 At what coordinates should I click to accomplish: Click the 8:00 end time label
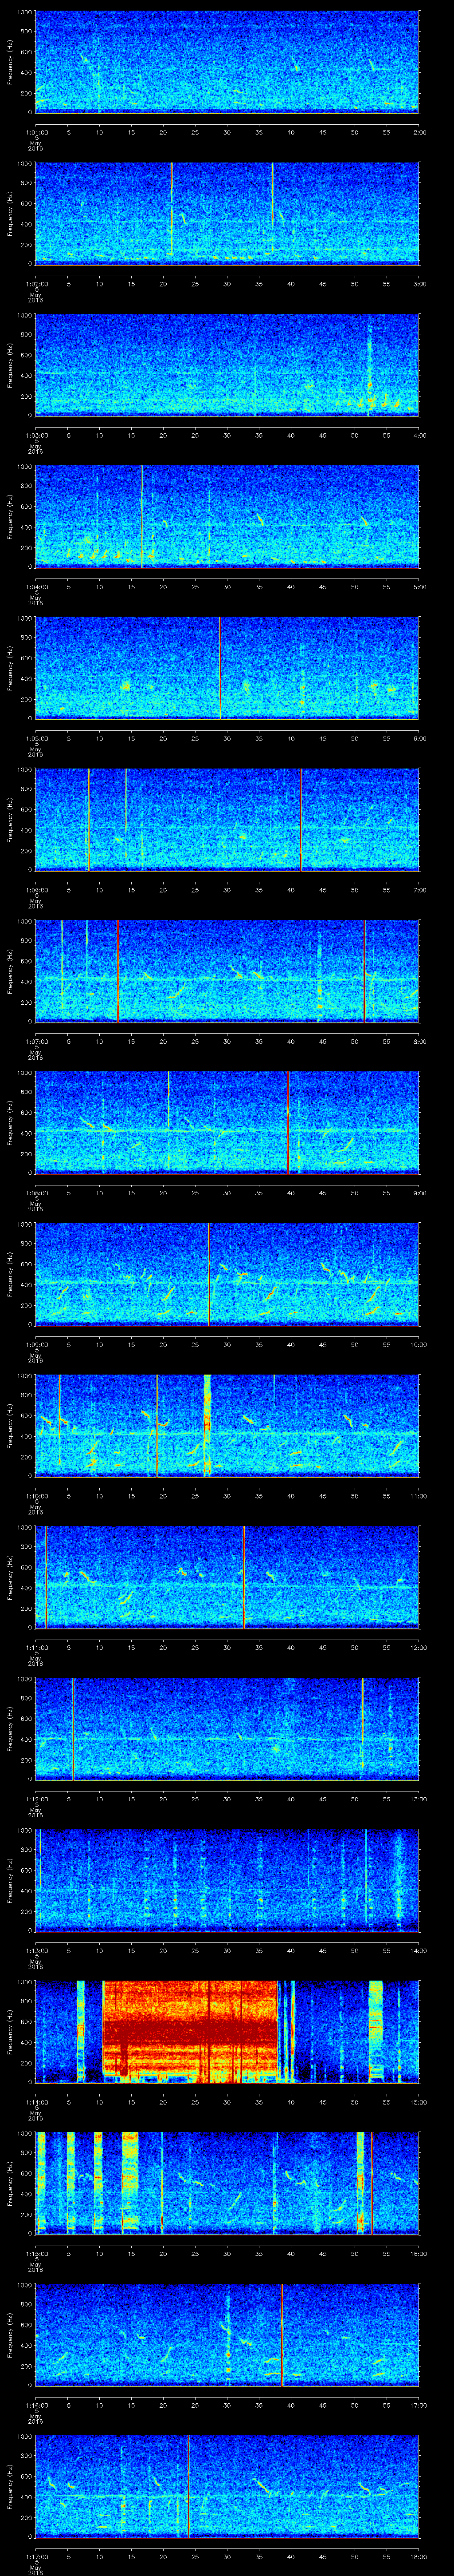tap(419, 1041)
